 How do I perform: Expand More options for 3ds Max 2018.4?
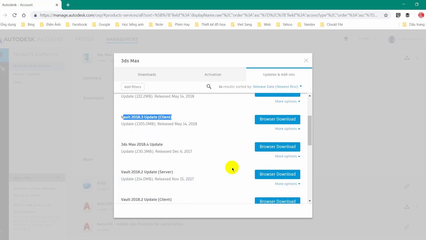[288, 156]
